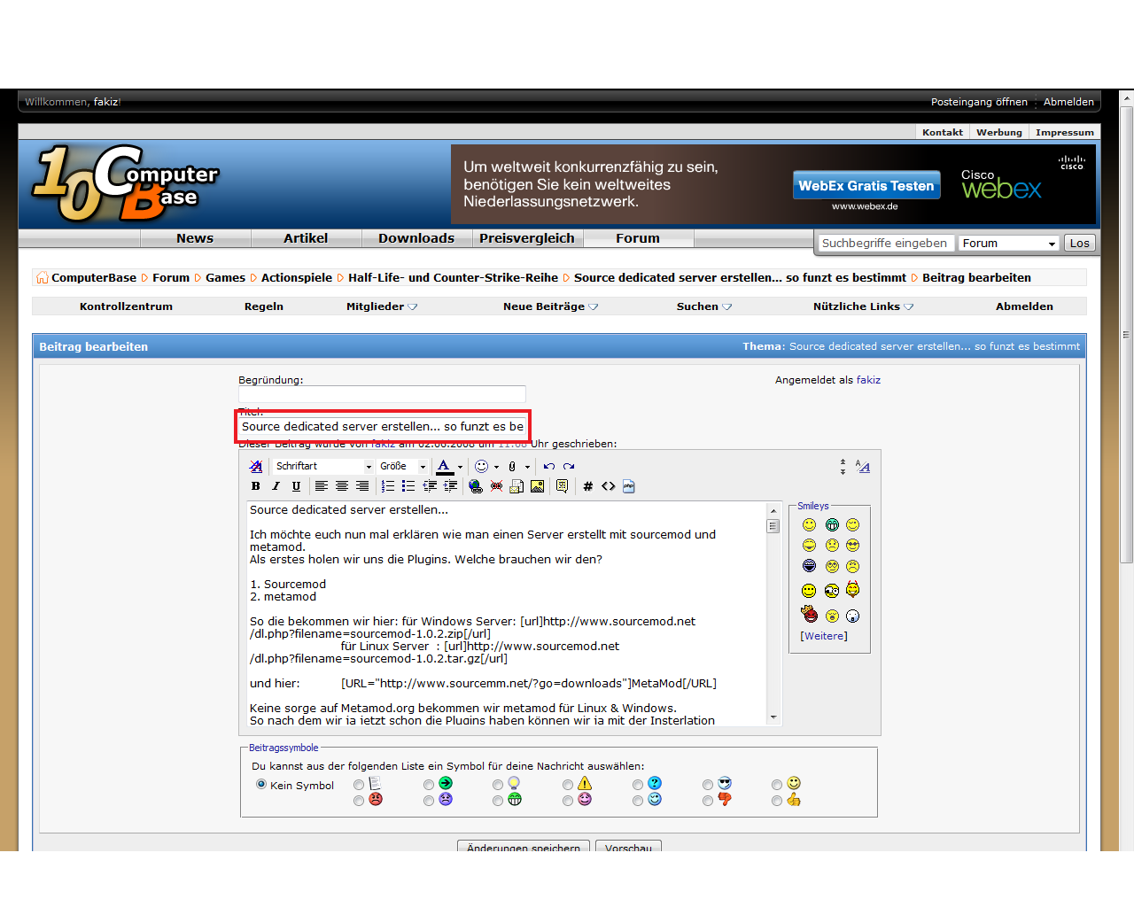This screenshot has width=1134, height=907.
Task: Click the ComputerBase home icon in breadcrumb
Action: [42, 277]
